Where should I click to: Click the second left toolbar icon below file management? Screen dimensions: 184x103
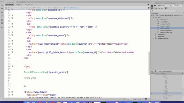(x=2, y=8)
